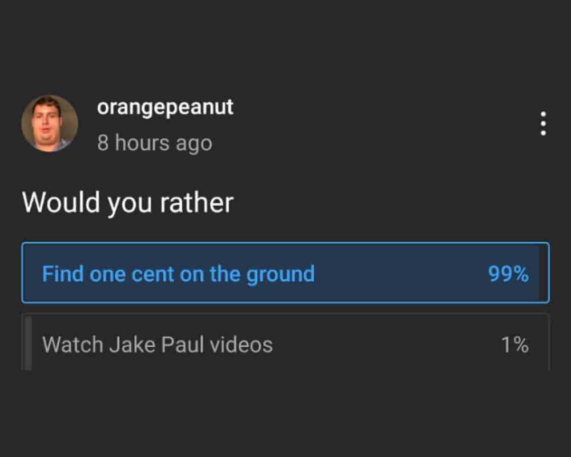
Task: Open the three-dot post options menu
Action: (x=543, y=123)
